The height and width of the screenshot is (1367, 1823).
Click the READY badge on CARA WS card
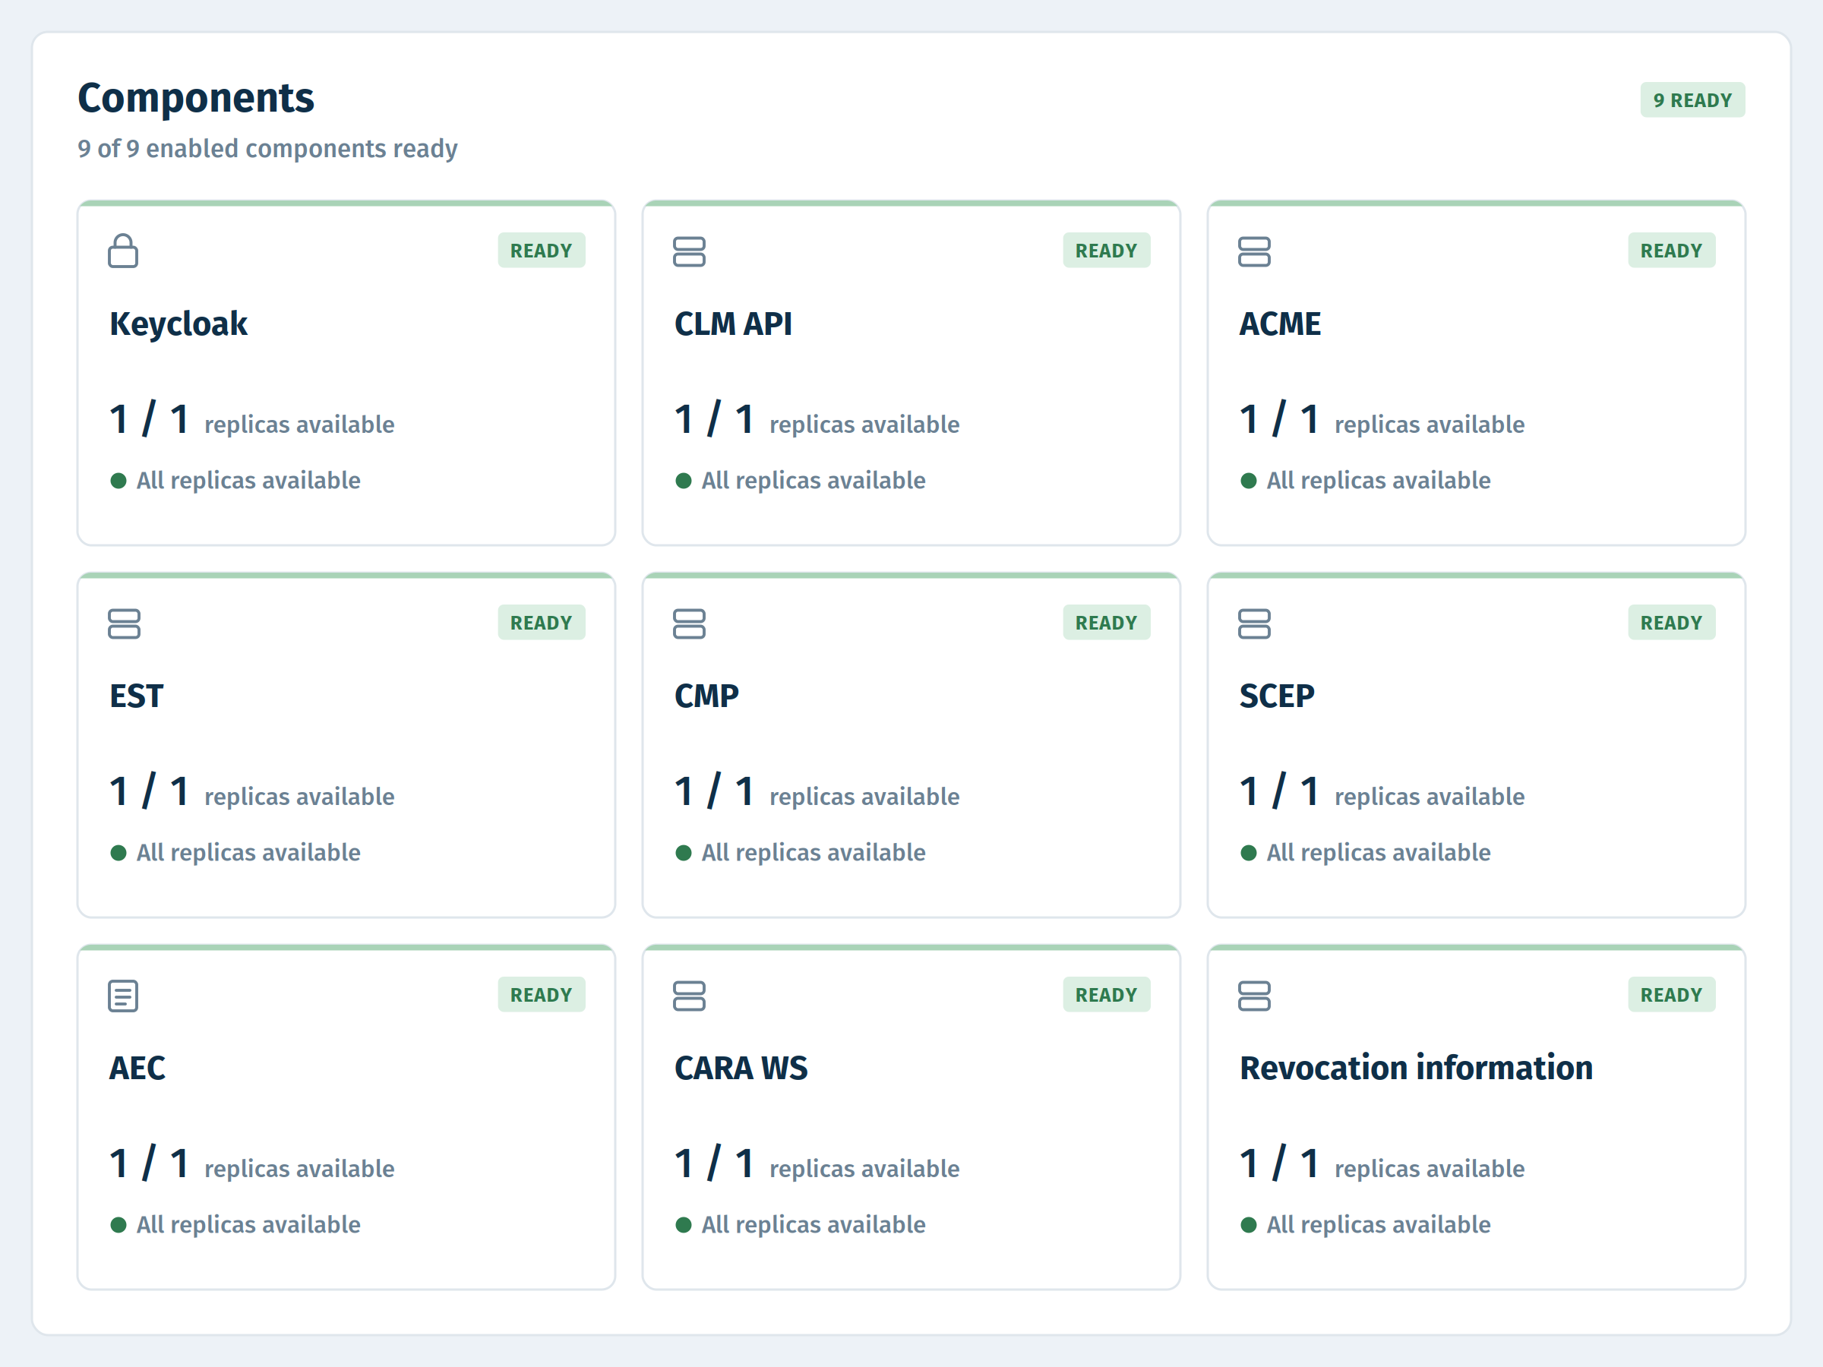pos(1106,995)
